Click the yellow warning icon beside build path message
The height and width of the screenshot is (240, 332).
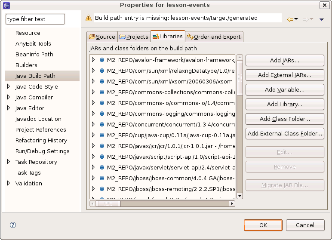pos(89,18)
